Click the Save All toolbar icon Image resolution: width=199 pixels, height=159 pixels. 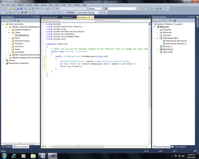click(21, 9)
